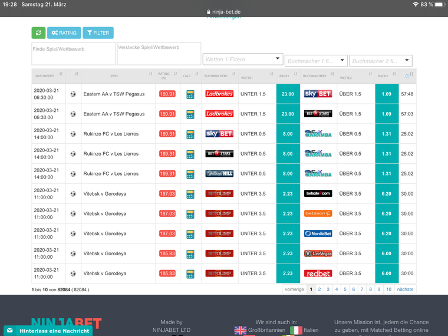Go to results page 2
Screen dimensions: 448x336
tap(319, 289)
